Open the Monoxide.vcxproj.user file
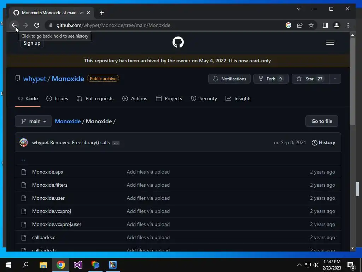The image size is (362, 272). pos(57,224)
